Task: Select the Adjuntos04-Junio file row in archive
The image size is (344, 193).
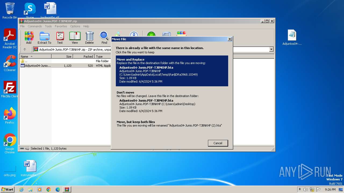Action: pyautogui.click(x=65, y=66)
